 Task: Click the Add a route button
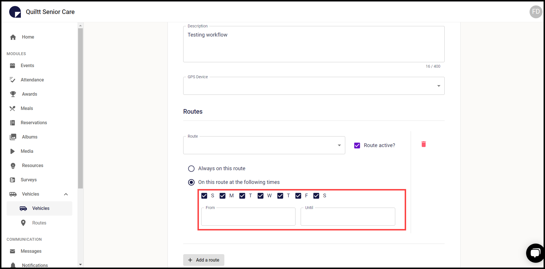click(x=203, y=260)
